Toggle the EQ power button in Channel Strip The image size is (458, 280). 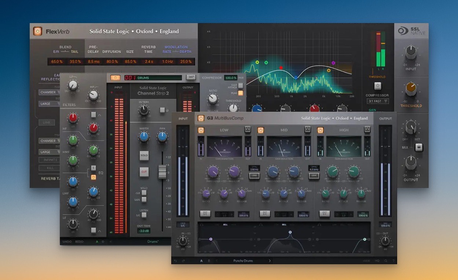(x=94, y=177)
